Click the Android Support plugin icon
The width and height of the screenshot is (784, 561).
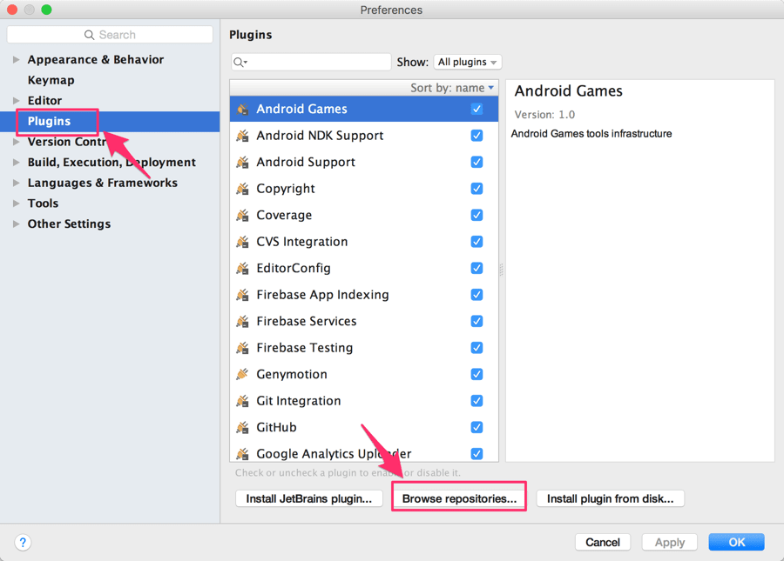click(242, 162)
